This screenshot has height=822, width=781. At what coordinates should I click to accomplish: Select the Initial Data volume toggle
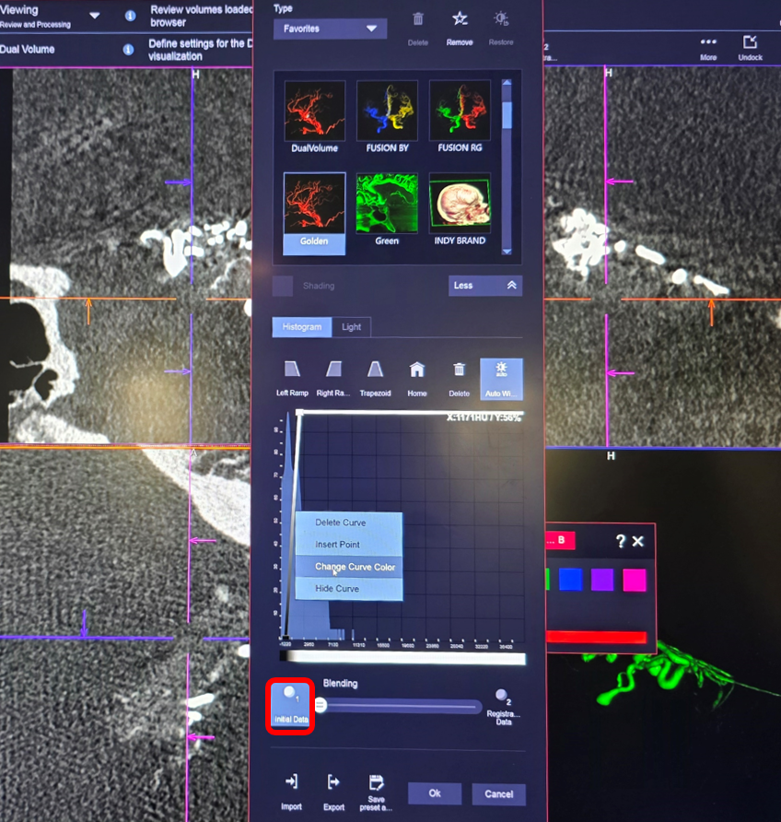(290, 707)
